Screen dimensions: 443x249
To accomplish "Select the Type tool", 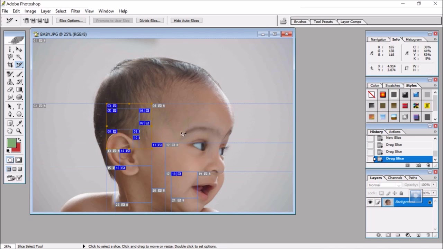I will [19, 106].
